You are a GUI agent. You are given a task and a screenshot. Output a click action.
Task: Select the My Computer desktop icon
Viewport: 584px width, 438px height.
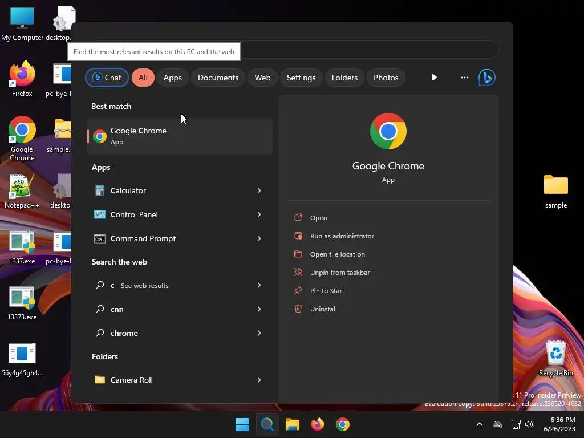pos(22,23)
